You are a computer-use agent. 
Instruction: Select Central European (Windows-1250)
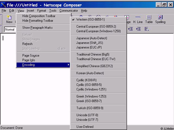(x=98, y=31)
